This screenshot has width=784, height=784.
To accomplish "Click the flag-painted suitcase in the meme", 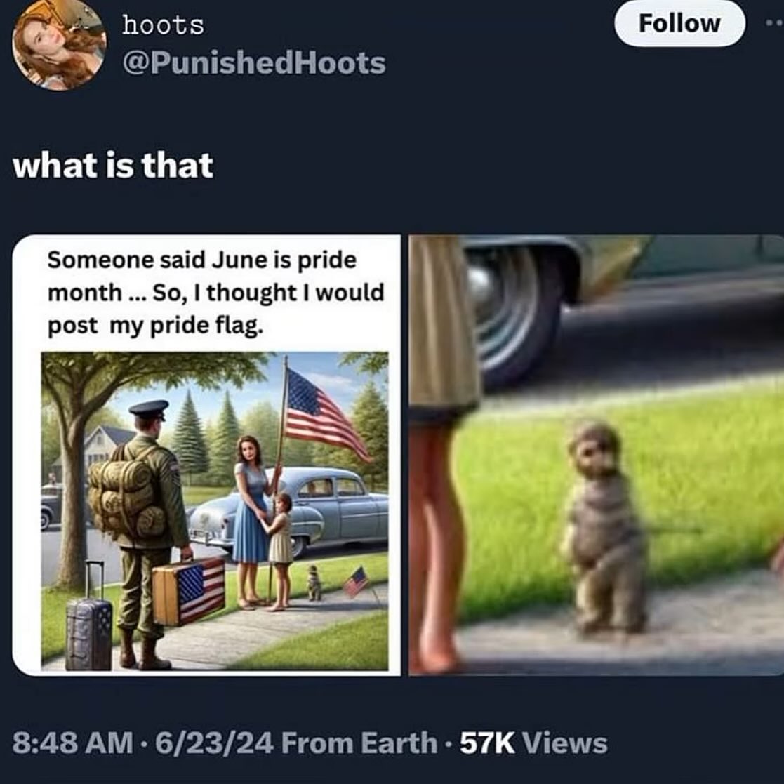I will pos(189,591).
